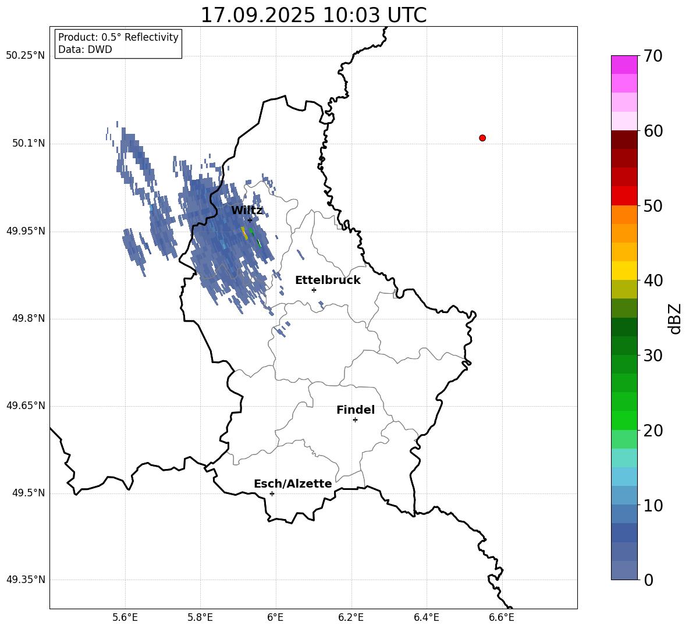The width and height of the screenshot is (689, 629).
Task: Click the "Data: DWD" label
Action: (x=85, y=49)
